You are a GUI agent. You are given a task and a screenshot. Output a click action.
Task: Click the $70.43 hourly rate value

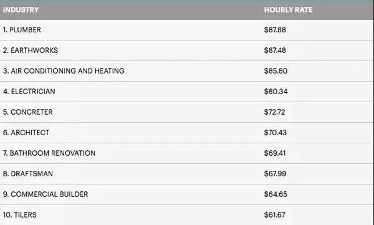pyautogui.click(x=276, y=133)
